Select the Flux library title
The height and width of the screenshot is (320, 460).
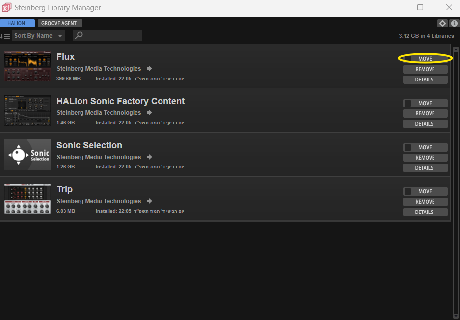(x=65, y=57)
